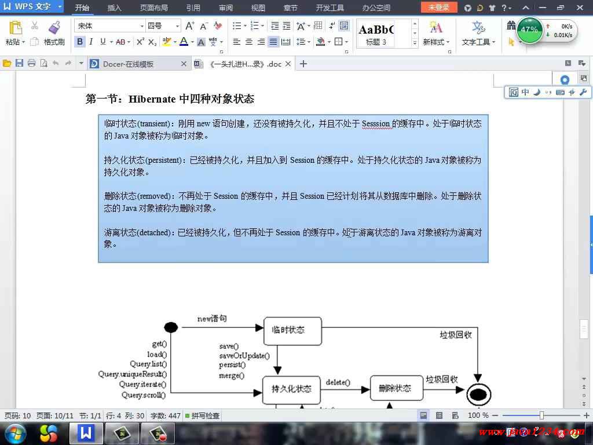593x445 pixels.
Task: Increase font size with the A+ icon
Action: point(190,25)
